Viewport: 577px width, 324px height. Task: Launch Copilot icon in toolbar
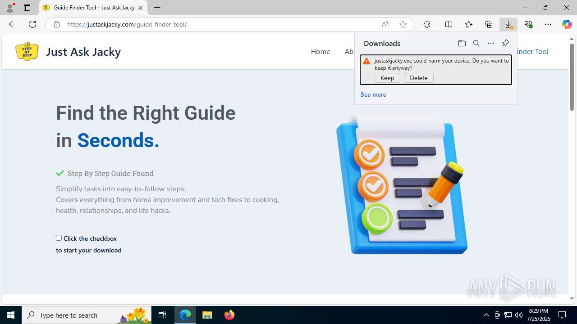coord(567,24)
